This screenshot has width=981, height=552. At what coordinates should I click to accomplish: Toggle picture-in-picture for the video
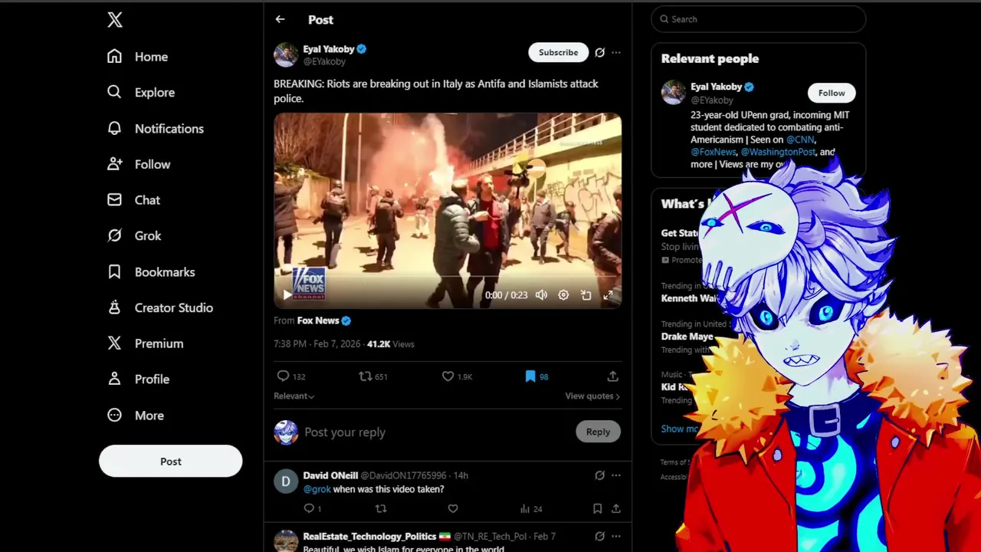(586, 294)
